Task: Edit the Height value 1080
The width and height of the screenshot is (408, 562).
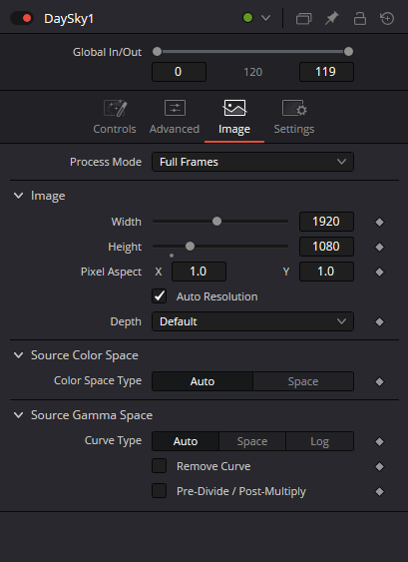Action: (x=326, y=247)
